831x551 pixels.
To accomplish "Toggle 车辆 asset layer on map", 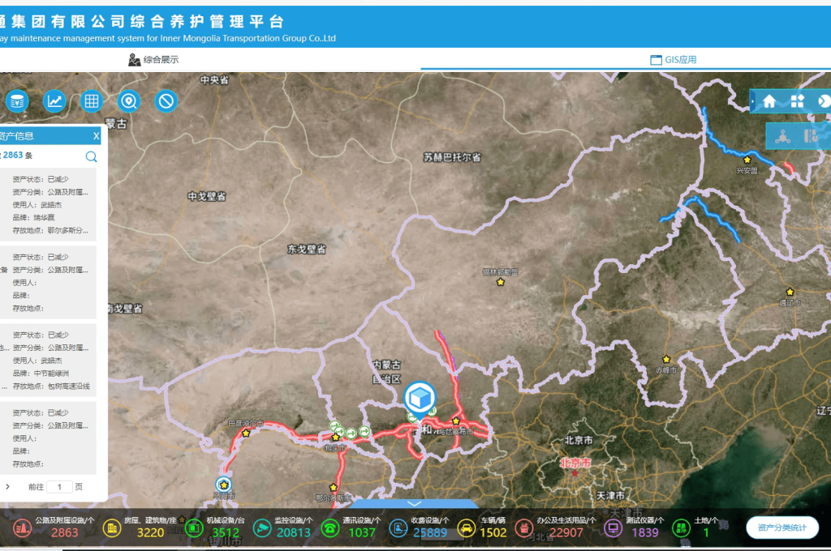I will [x=467, y=529].
